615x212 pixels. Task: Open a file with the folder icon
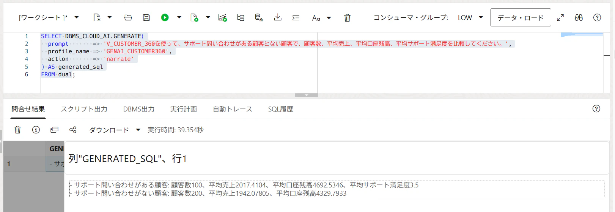tap(128, 17)
